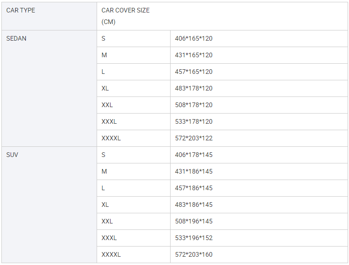The width and height of the screenshot is (349, 265).
Task: Select SUV dimension 431*186*145
Action: pyautogui.click(x=194, y=171)
